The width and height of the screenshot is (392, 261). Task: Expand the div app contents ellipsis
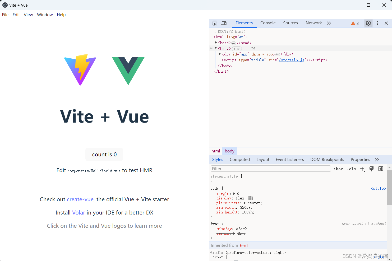tap(278, 54)
